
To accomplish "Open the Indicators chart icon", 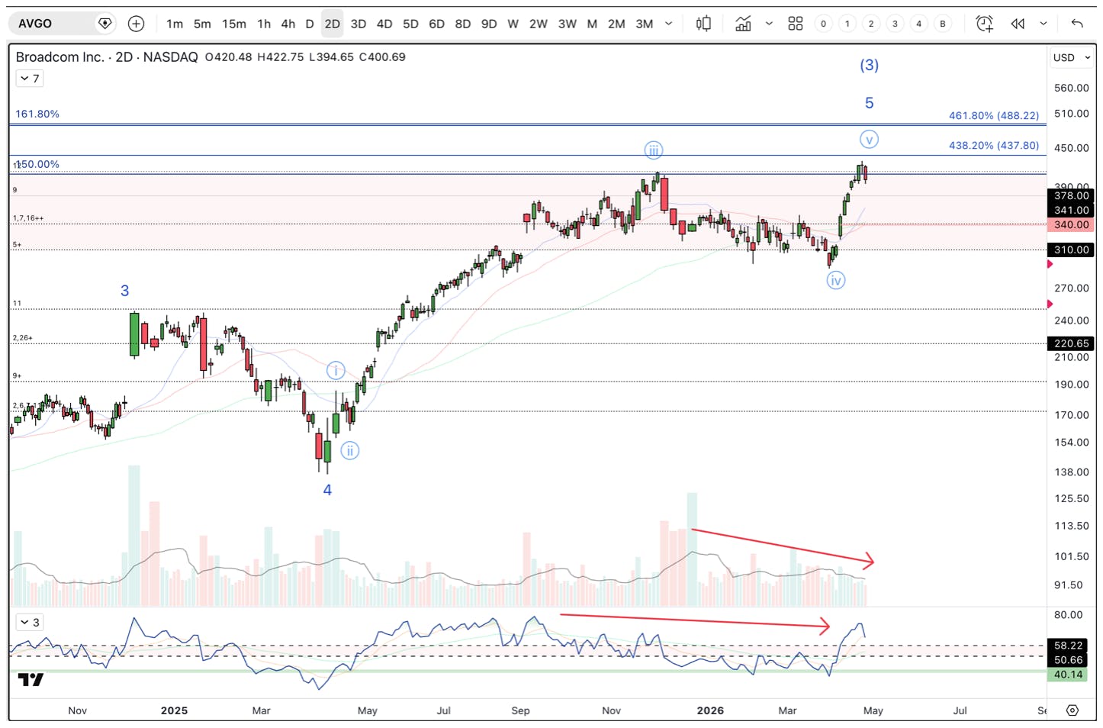I will [x=743, y=24].
